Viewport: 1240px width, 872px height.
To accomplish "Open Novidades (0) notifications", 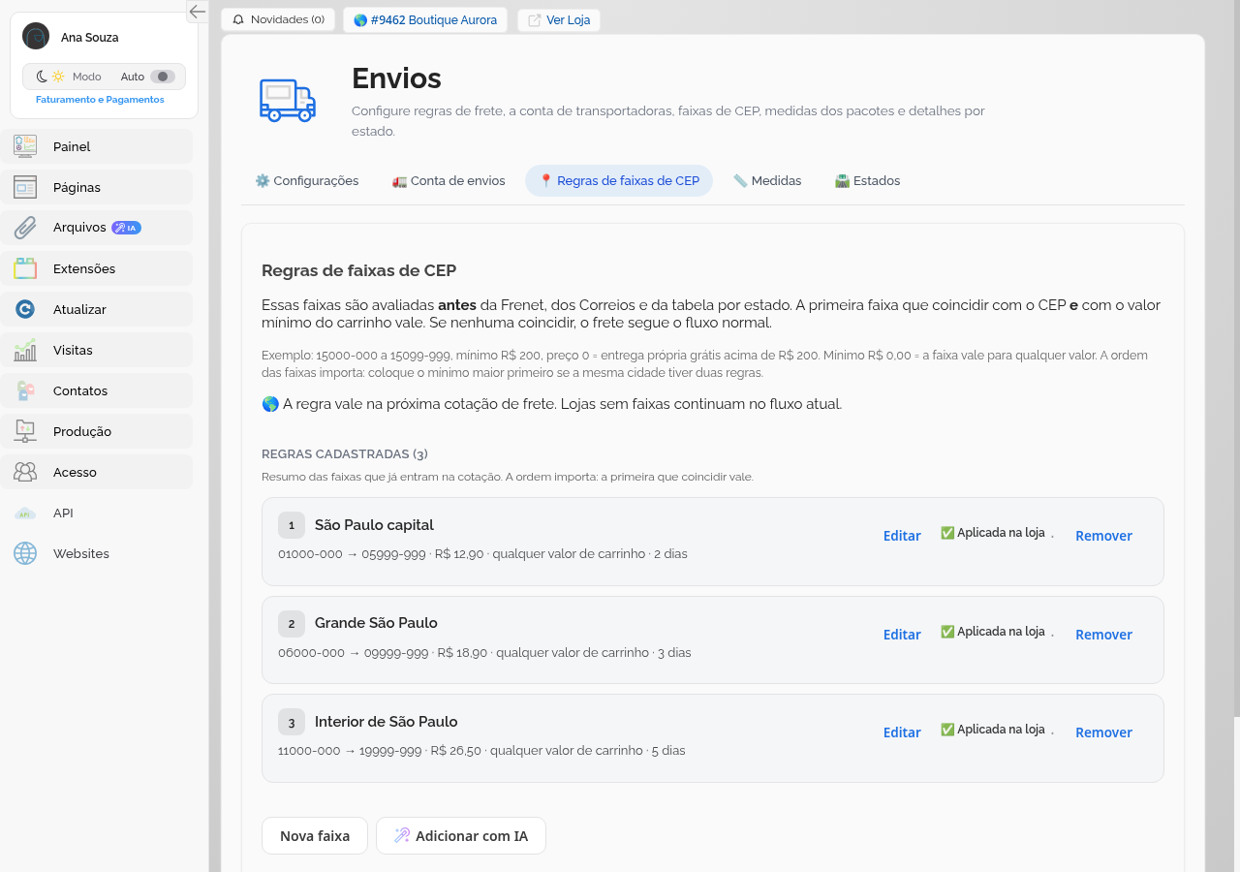I will coord(278,19).
